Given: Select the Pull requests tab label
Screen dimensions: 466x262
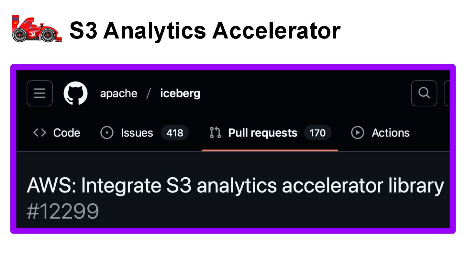Looking at the screenshot, I should [263, 133].
